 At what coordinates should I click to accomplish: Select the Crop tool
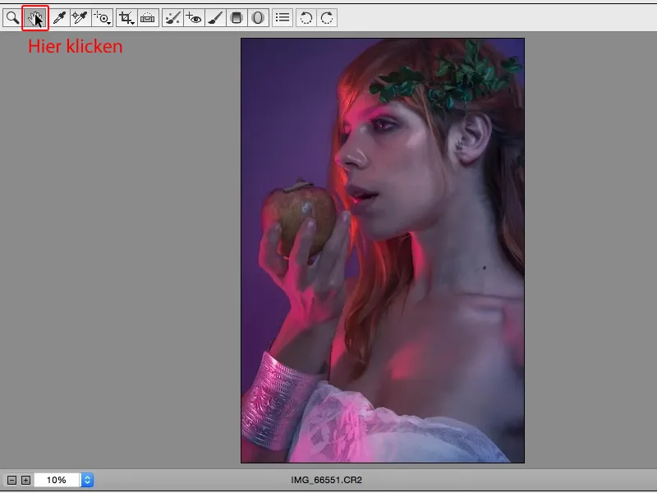126,18
